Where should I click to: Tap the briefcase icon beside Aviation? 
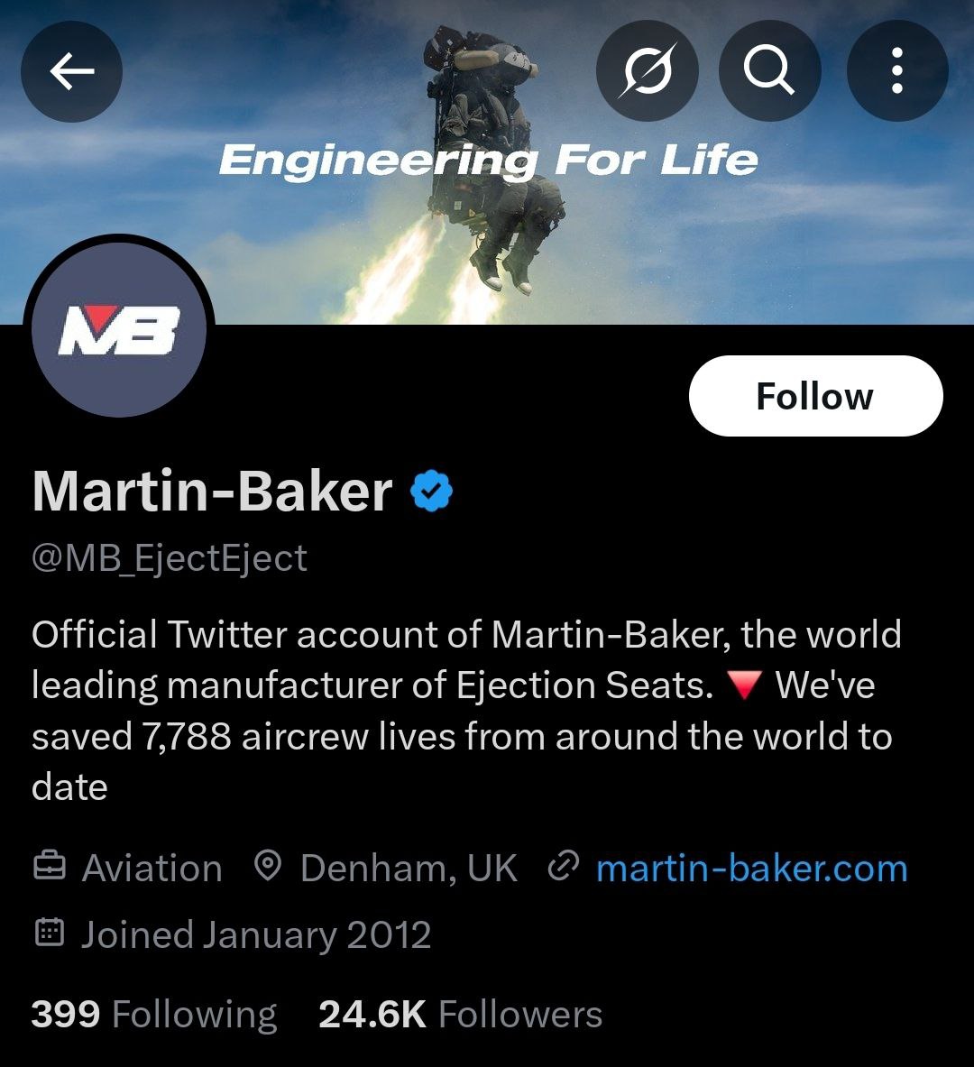click(50, 868)
